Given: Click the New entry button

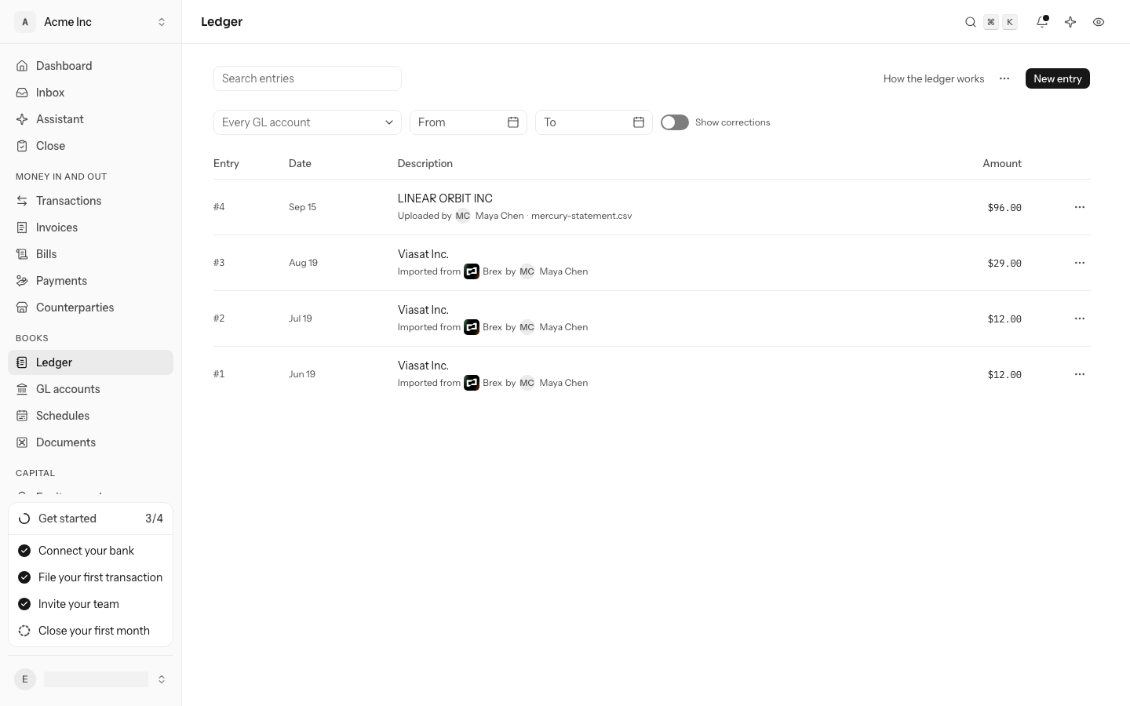Looking at the screenshot, I should point(1058,78).
